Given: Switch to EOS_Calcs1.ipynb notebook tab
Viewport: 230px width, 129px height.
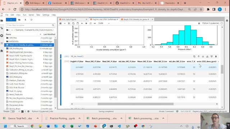Looking at the screenshot, I should [69, 19].
